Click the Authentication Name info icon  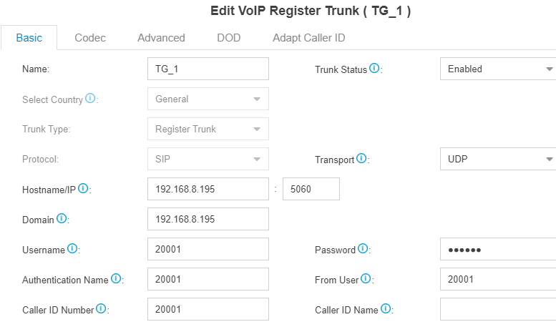tap(116, 278)
